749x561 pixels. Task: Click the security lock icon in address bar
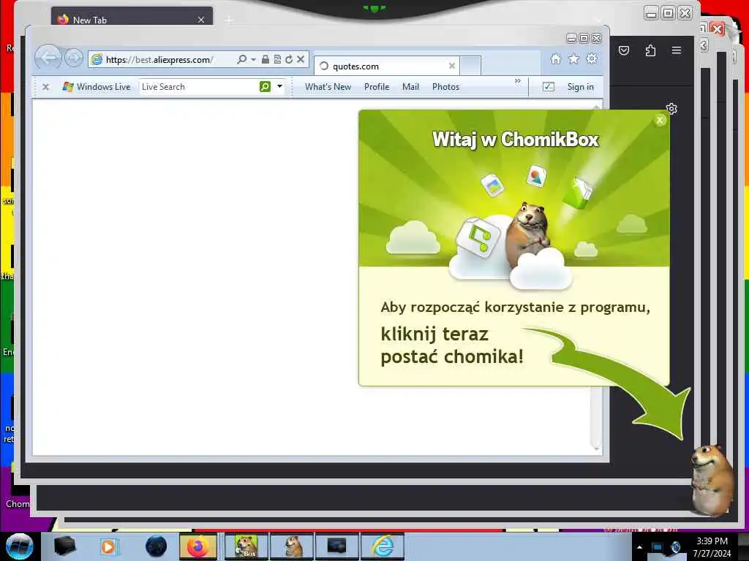(x=265, y=59)
